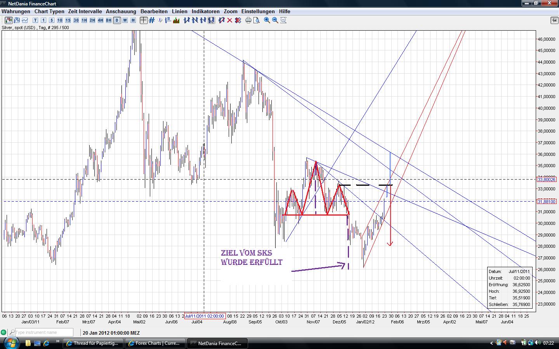Toggle the daily D interval button
559x349 pixels.
coord(117,20)
